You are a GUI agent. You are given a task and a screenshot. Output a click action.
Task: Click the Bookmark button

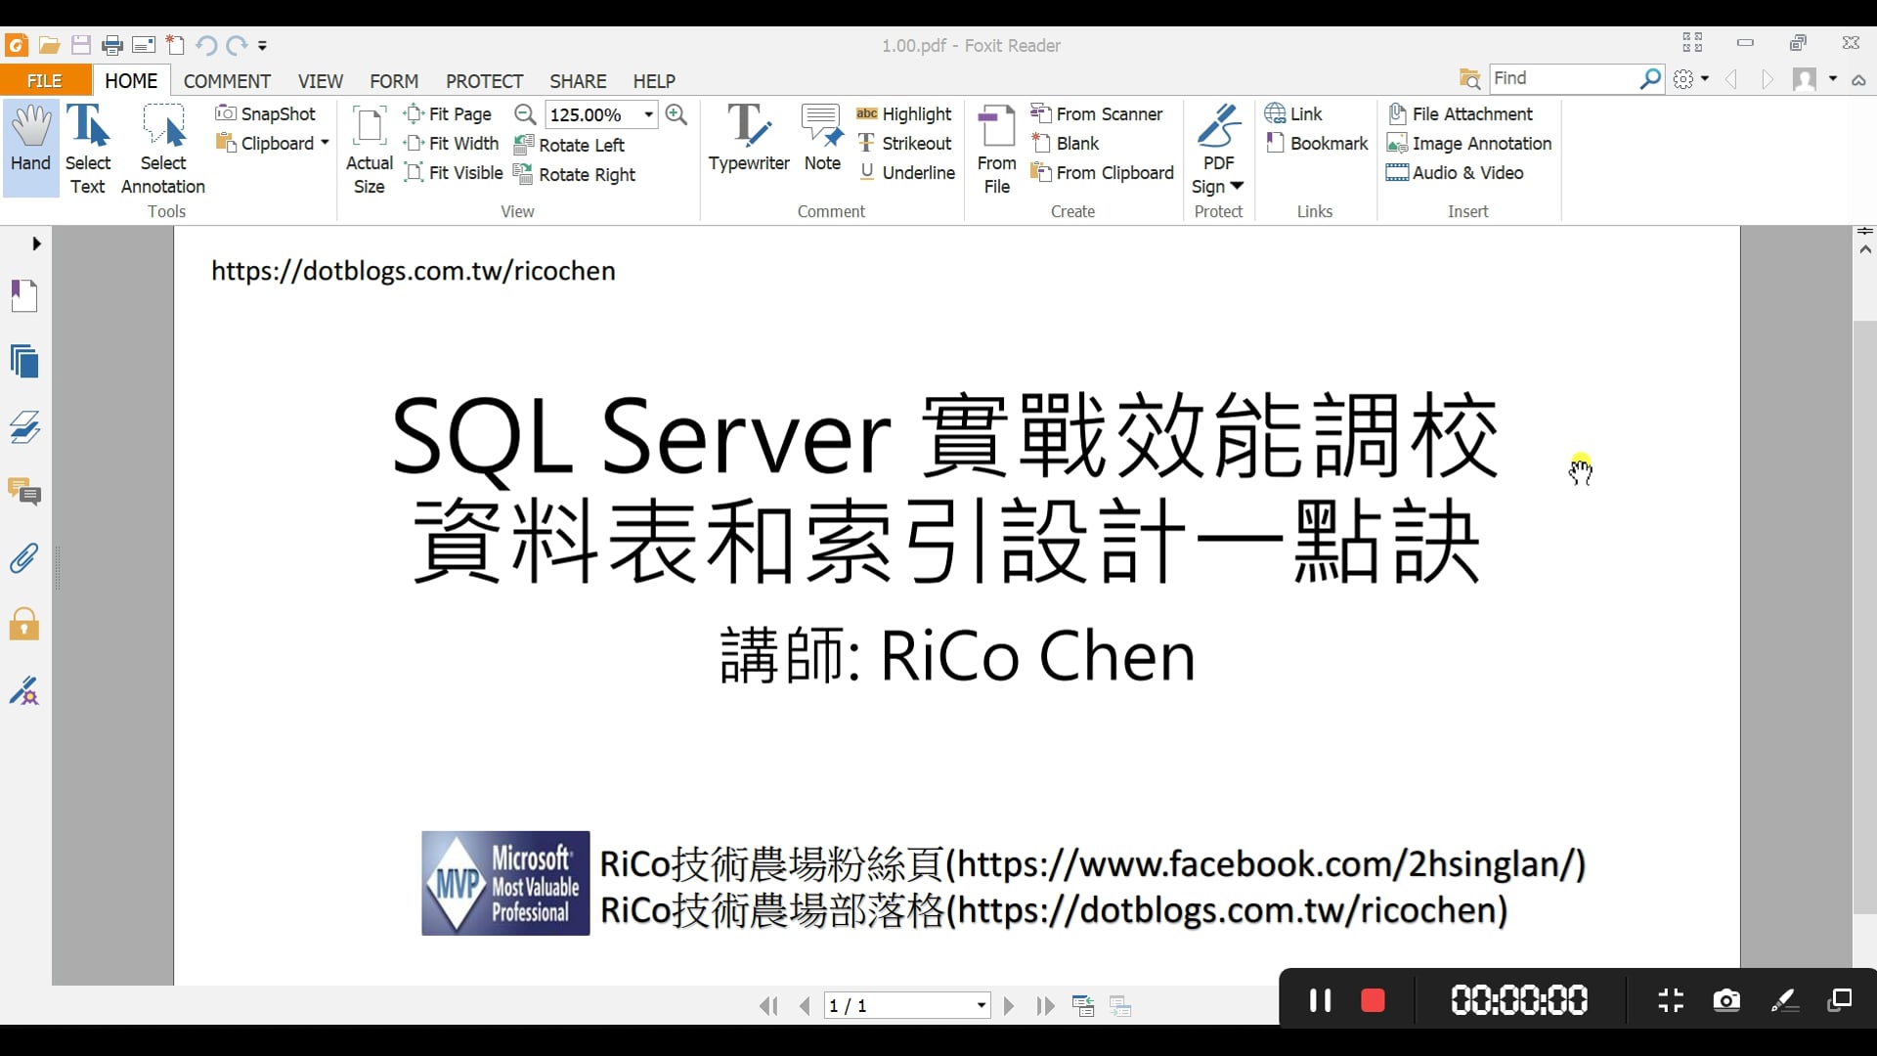[1317, 144]
